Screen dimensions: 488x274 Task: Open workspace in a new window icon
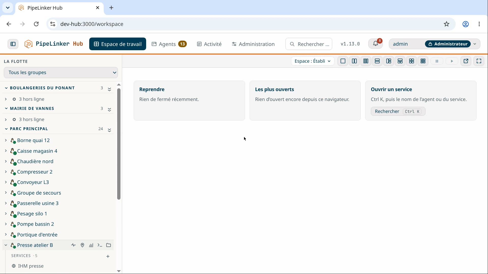tap(466, 61)
